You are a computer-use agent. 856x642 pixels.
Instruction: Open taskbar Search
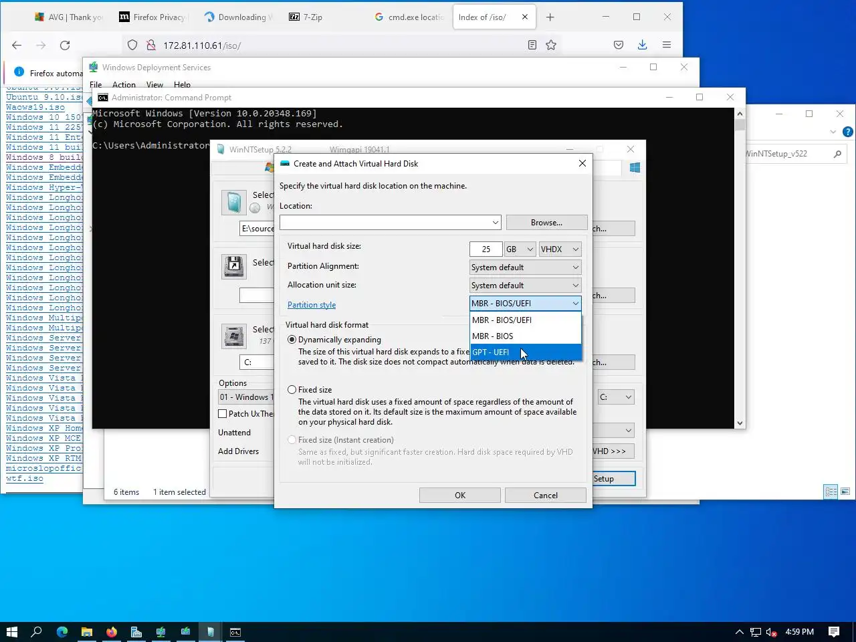coord(37,632)
